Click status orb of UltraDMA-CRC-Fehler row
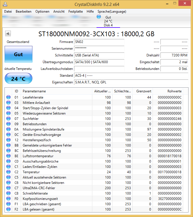Image resolution: width=193 pixels, height=217 pixels. (8, 188)
